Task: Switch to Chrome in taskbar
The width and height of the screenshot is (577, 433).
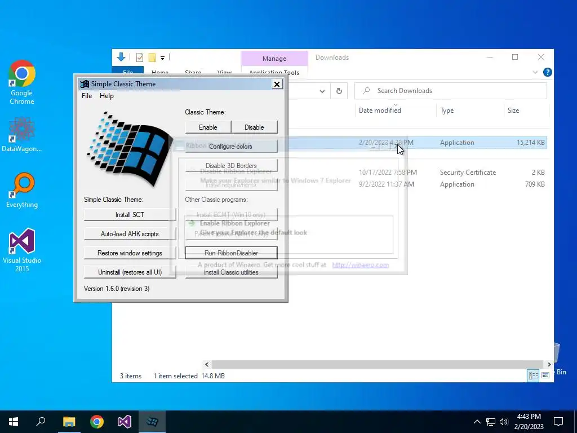Action: (x=97, y=422)
